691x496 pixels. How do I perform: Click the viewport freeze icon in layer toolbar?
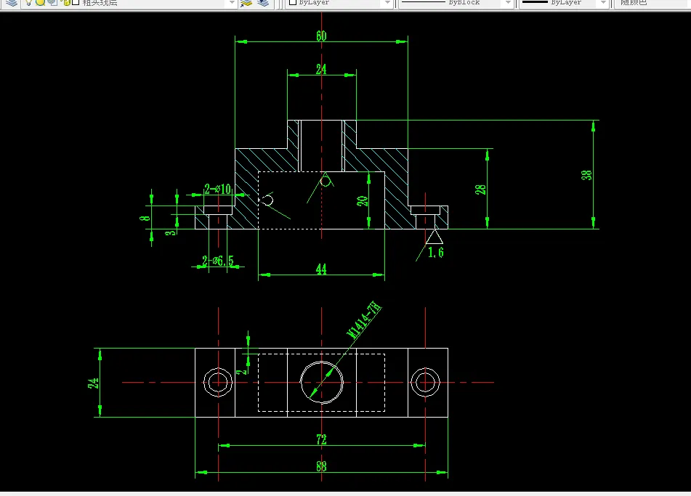click(x=52, y=3)
